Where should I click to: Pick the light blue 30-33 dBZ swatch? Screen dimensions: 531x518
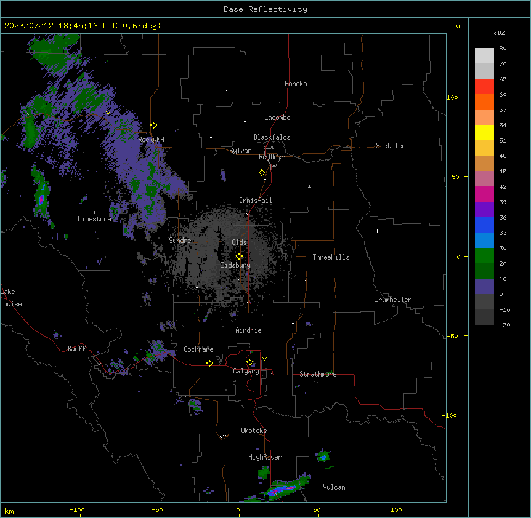484,241
